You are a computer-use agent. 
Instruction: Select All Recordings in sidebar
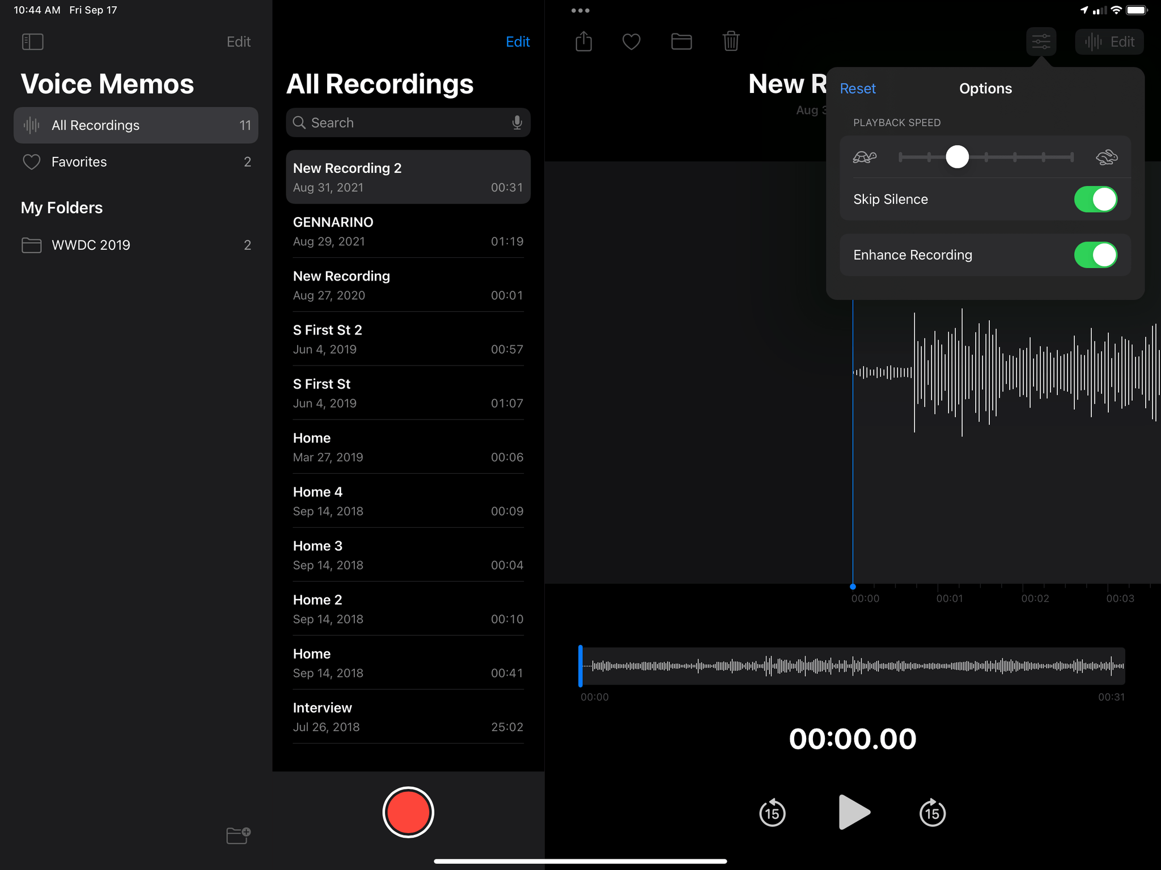pos(136,125)
